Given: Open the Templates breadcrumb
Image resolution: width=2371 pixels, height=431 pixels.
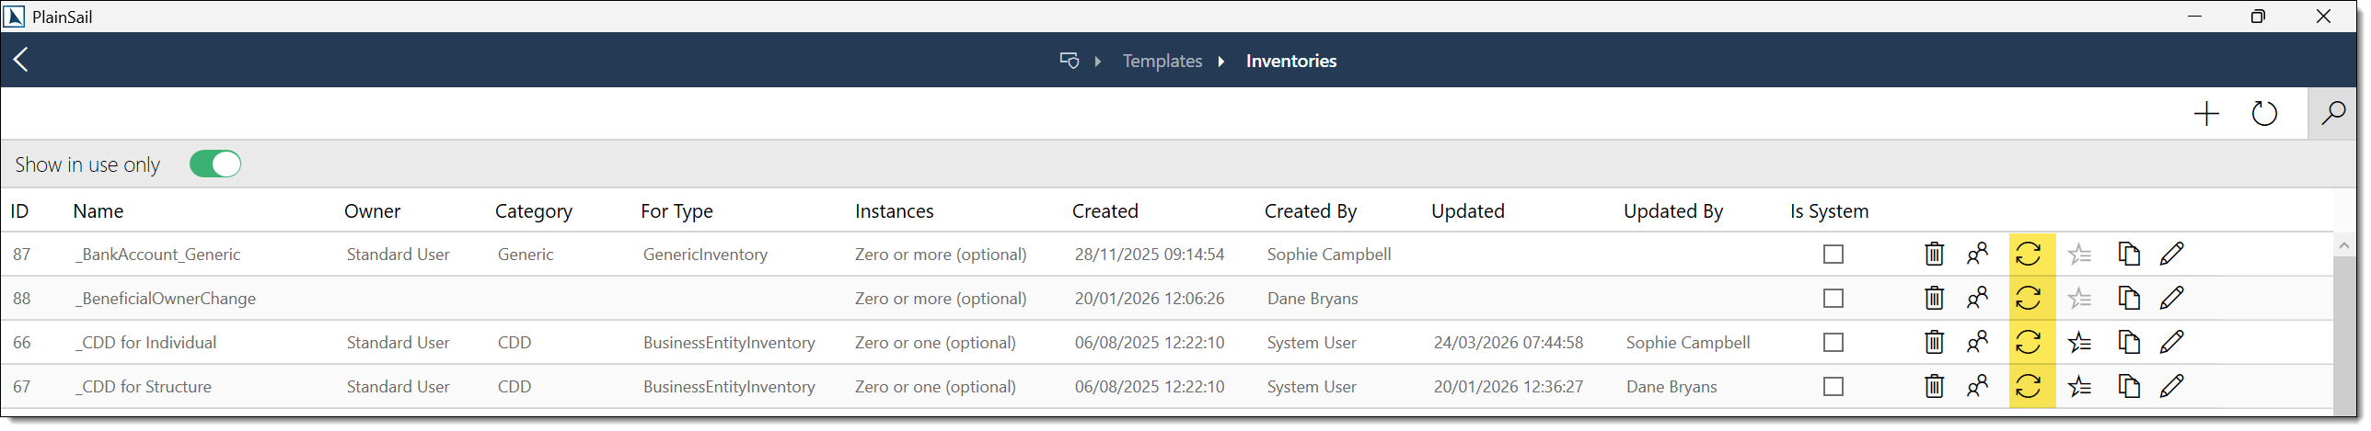Looking at the screenshot, I should tap(1162, 61).
